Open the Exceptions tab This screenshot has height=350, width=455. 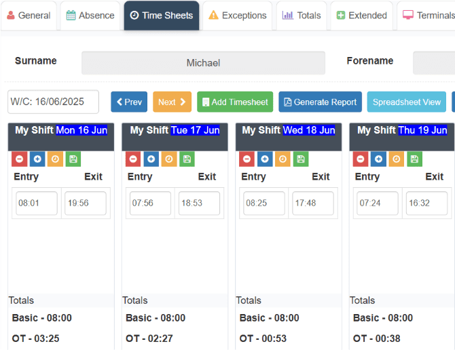tap(237, 16)
